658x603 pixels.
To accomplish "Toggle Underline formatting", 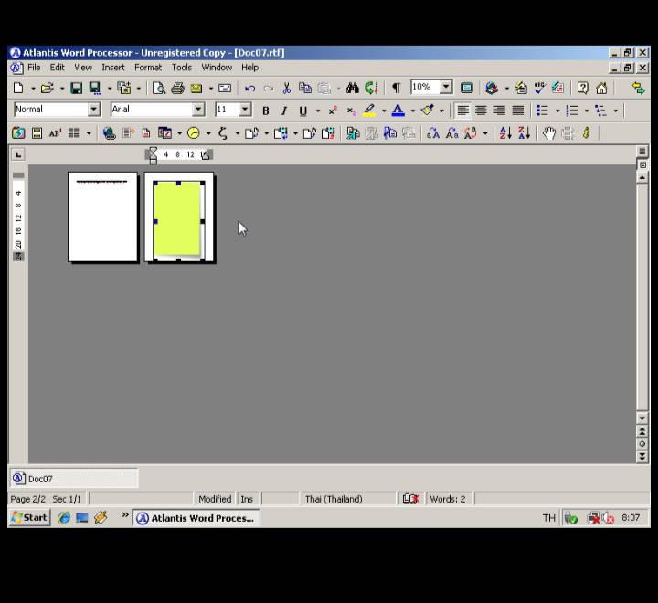I will [302, 111].
